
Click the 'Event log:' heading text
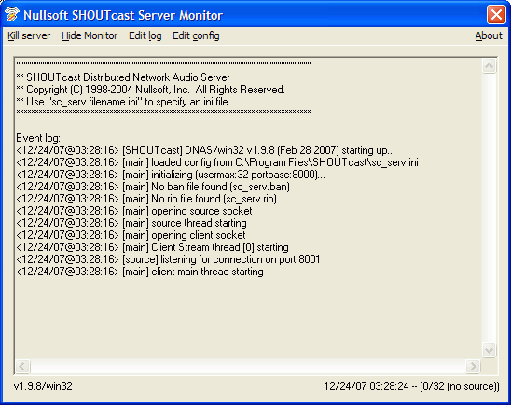click(38, 138)
